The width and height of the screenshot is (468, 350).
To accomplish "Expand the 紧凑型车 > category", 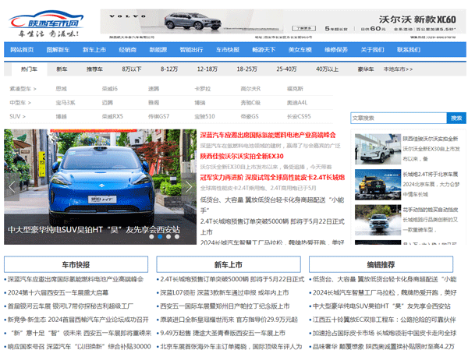I will pyautogui.click(x=23, y=89).
